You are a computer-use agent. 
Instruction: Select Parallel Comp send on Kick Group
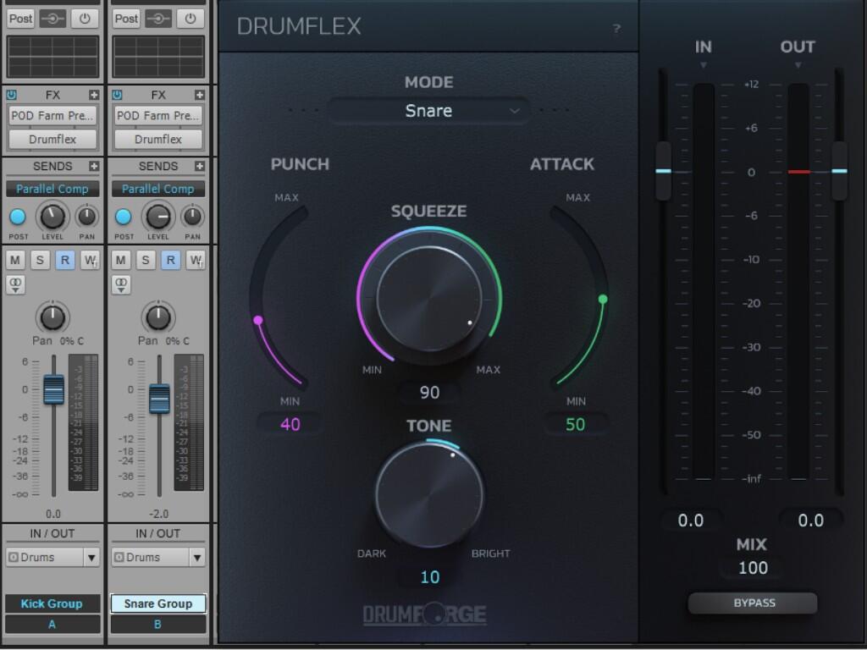point(52,189)
